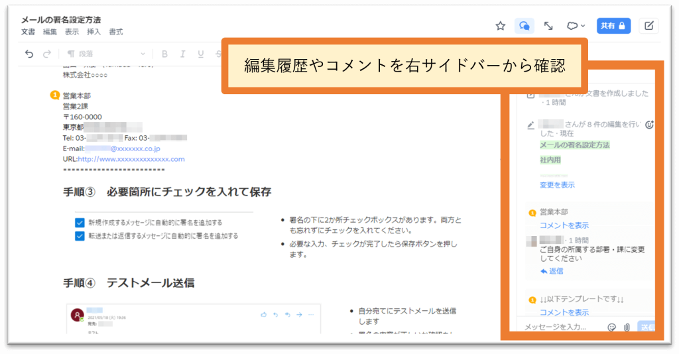
Task: Toggle the comment sidebar chat icon
Action: (x=525, y=26)
